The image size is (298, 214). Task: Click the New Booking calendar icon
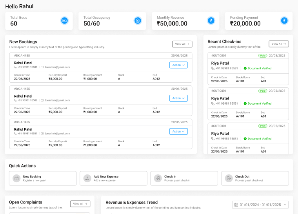[16, 178]
